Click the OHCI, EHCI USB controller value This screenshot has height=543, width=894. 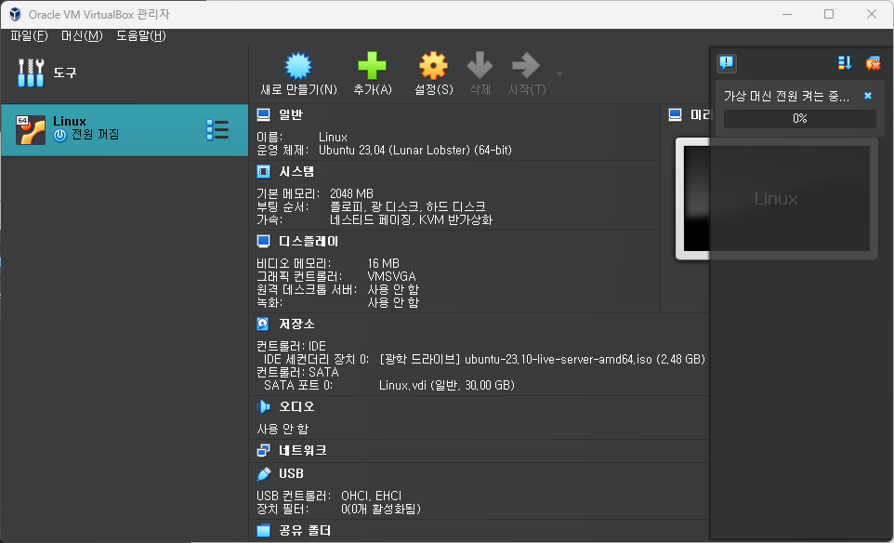(x=371, y=497)
